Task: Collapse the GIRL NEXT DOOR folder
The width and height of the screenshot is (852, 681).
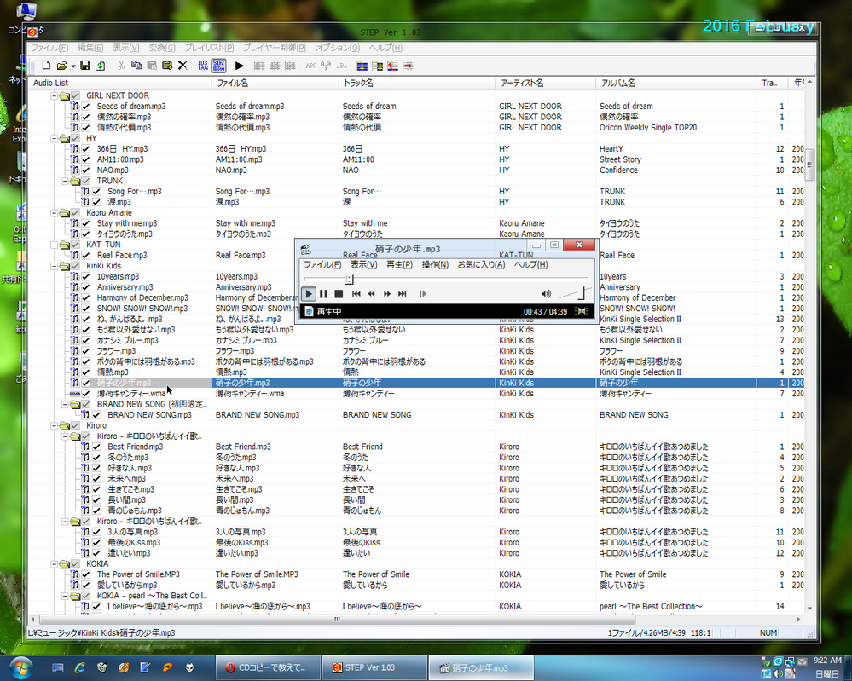Action: (x=55, y=96)
